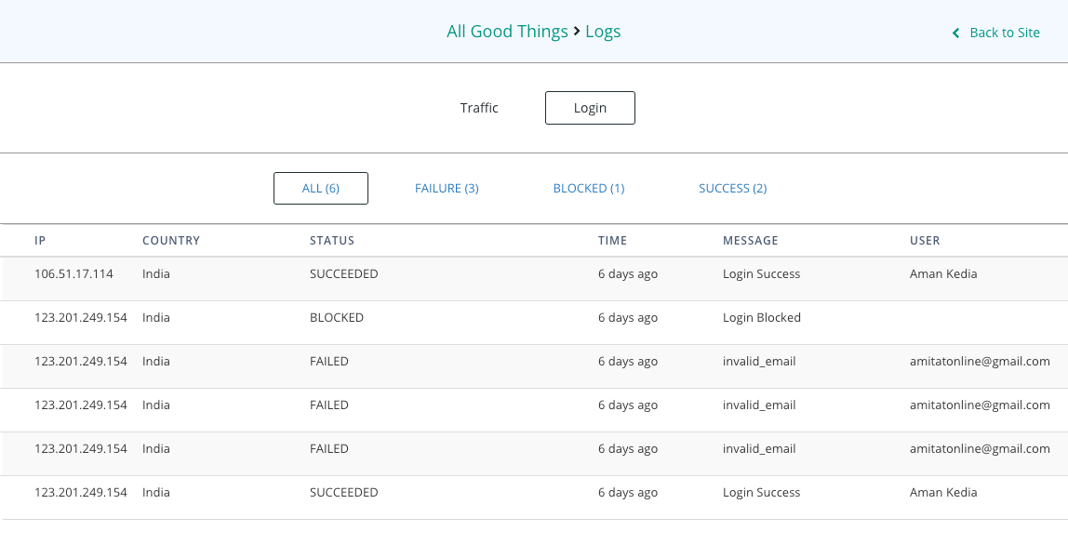The height and width of the screenshot is (544, 1068).
Task: Select IP address 106.51.17.114
Action: pos(73,274)
